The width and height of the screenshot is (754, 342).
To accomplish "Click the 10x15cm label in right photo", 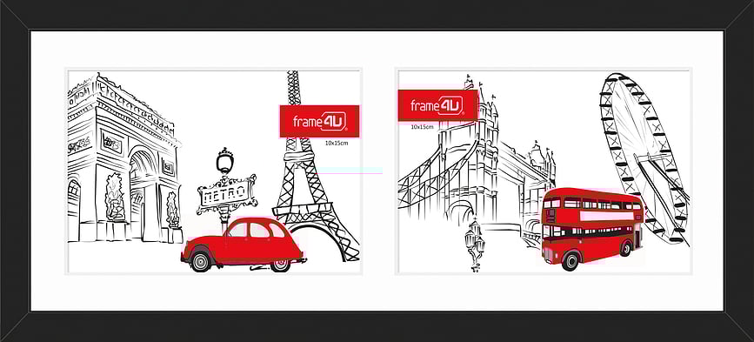I will point(422,127).
